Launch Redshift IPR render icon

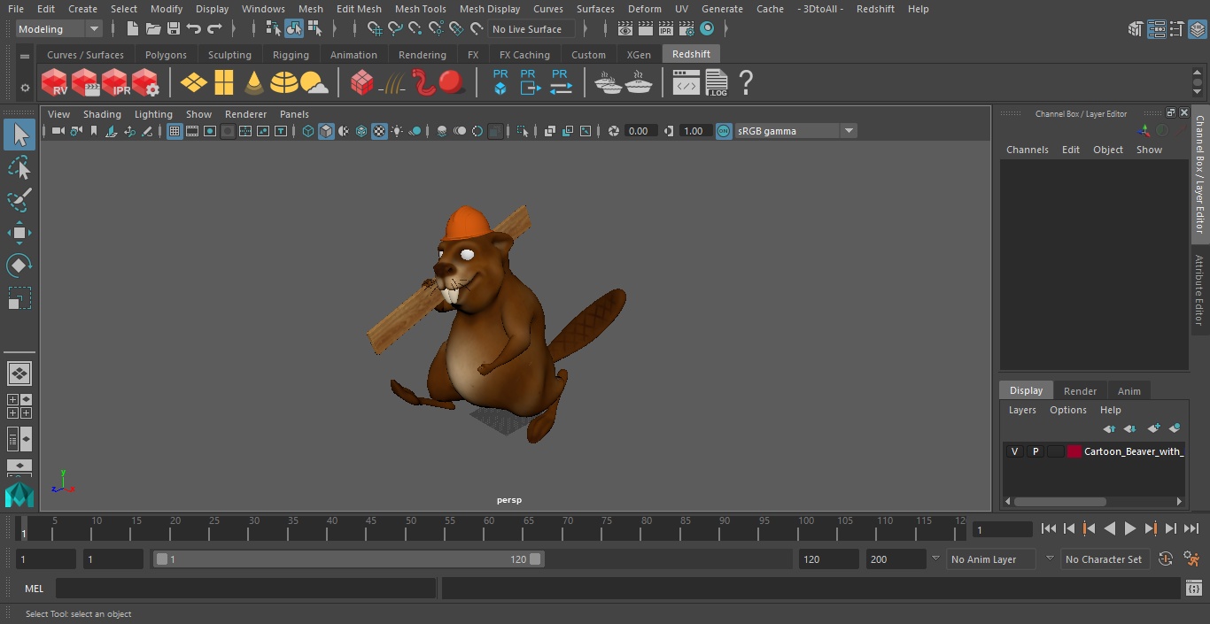coord(115,83)
